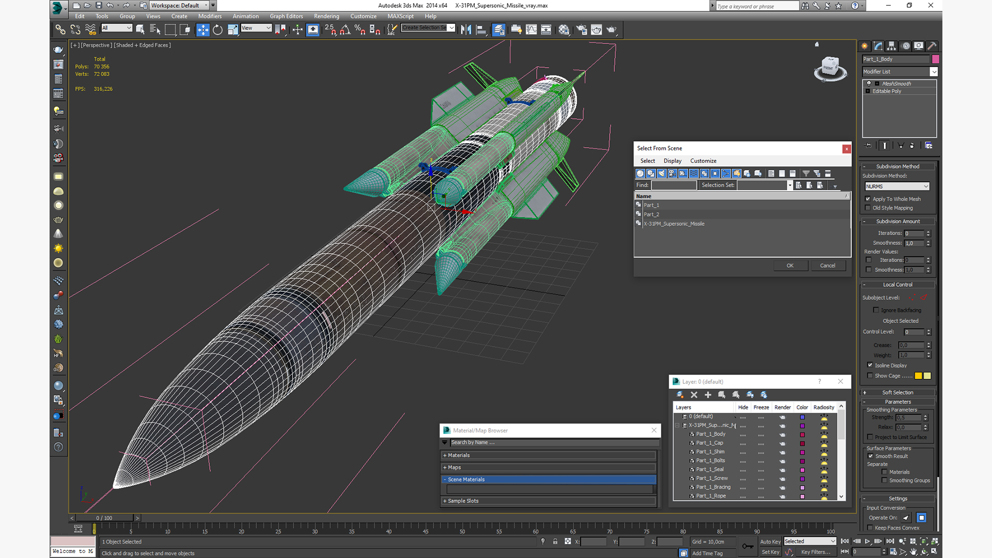Open the Hierarchy command panel tab
992x558 pixels.
click(x=892, y=46)
